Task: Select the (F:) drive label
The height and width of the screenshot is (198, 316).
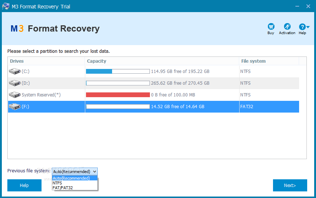Action: click(25, 107)
